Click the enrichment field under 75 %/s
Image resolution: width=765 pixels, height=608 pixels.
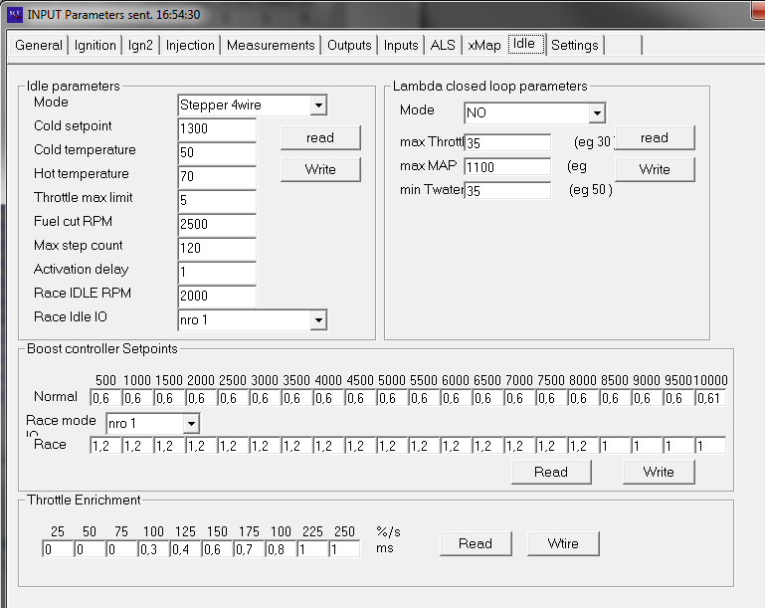(x=121, y=549)
